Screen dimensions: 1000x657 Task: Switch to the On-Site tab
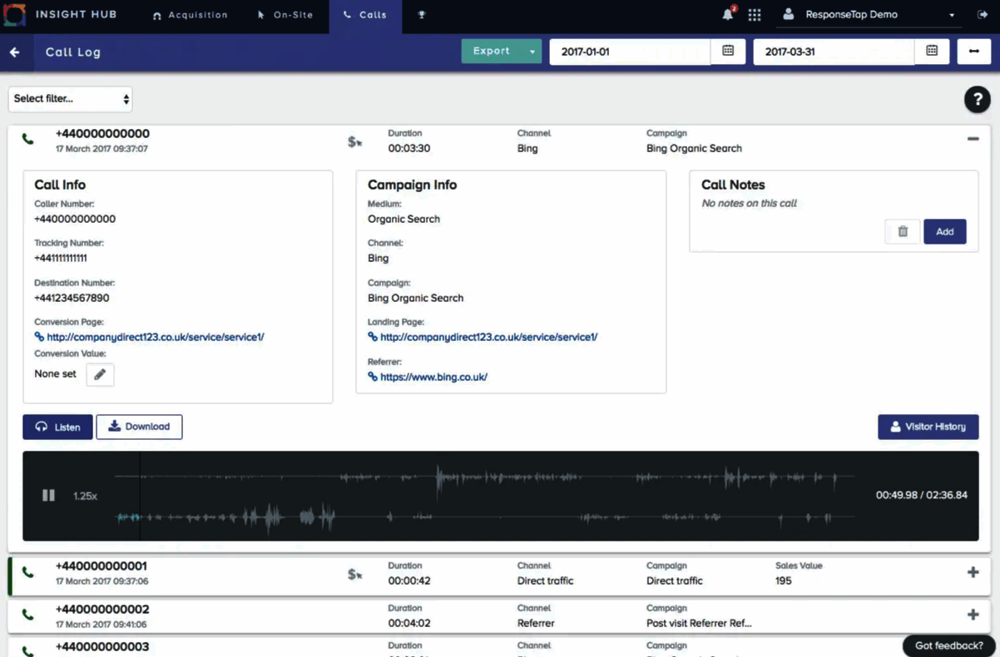pos(286,14)
